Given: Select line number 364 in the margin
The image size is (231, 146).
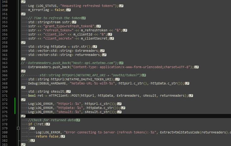Looking at the screenshot, I should [x=5, y=67].
